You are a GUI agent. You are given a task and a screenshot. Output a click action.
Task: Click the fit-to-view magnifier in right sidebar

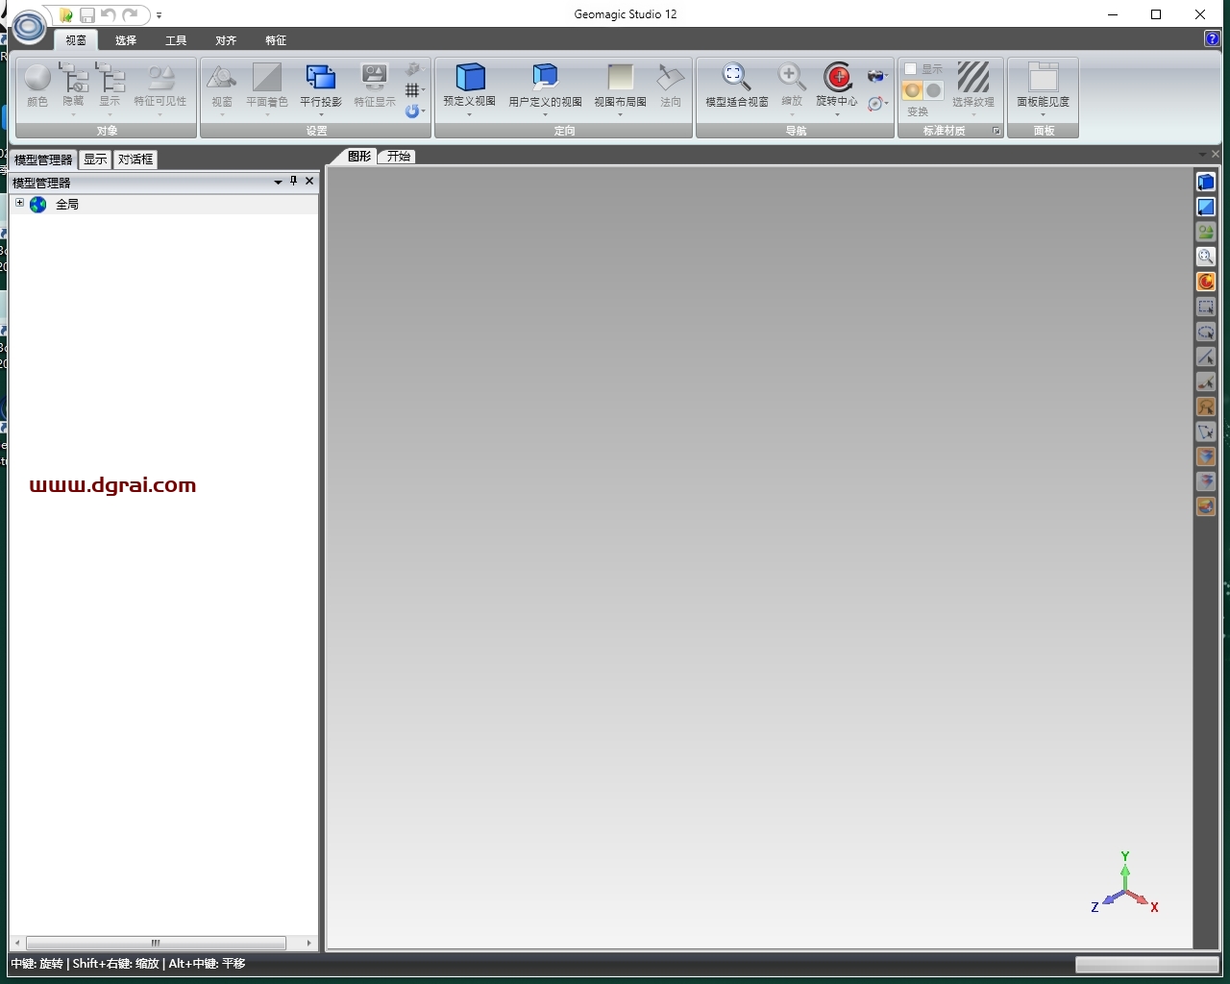coord(1206,257)
